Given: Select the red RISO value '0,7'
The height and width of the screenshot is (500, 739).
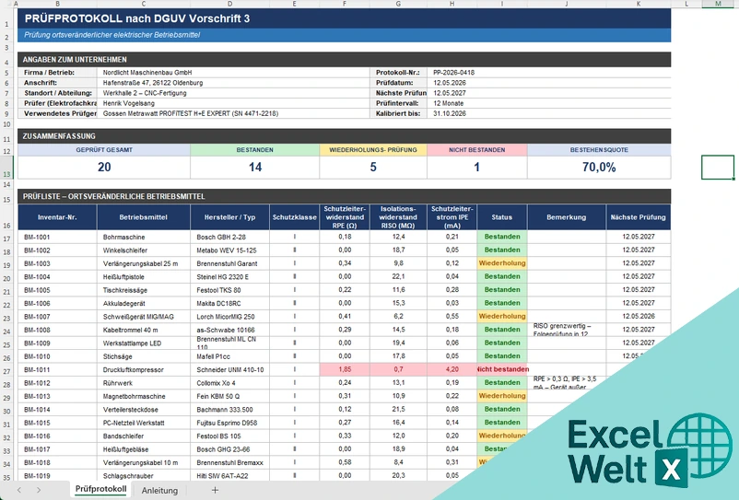Looking at the screenshot, I should click(x=398, y=369).
